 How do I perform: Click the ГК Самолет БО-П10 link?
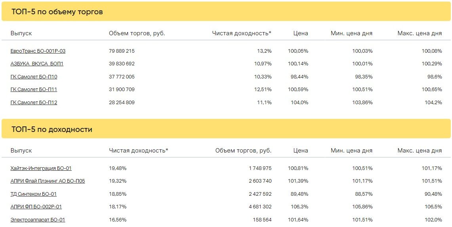pyautogui.click(x=34, y=77)
